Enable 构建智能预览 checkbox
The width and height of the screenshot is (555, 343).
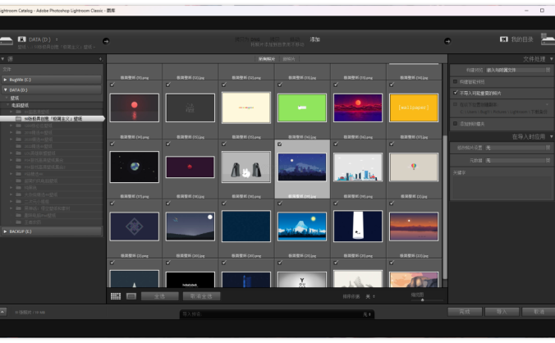[x=456, y=82]
